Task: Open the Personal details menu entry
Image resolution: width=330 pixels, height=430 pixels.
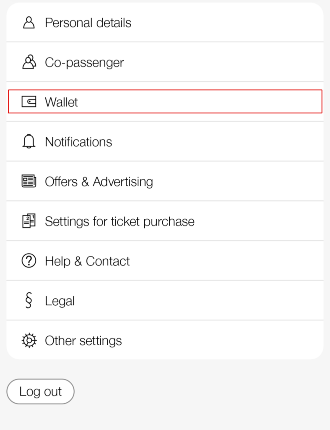Action: coord(88,23)
